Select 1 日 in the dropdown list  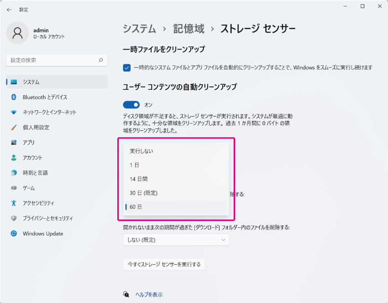pyautogui.click(x=176, y=165)
